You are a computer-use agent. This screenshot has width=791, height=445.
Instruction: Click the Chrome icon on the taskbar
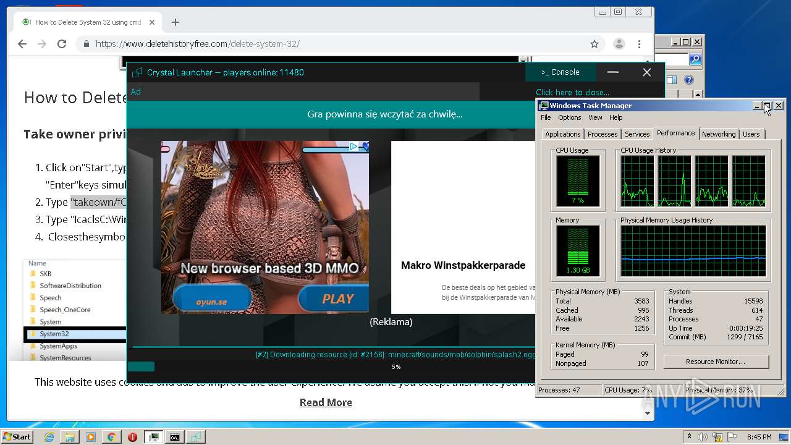[111, 437]
